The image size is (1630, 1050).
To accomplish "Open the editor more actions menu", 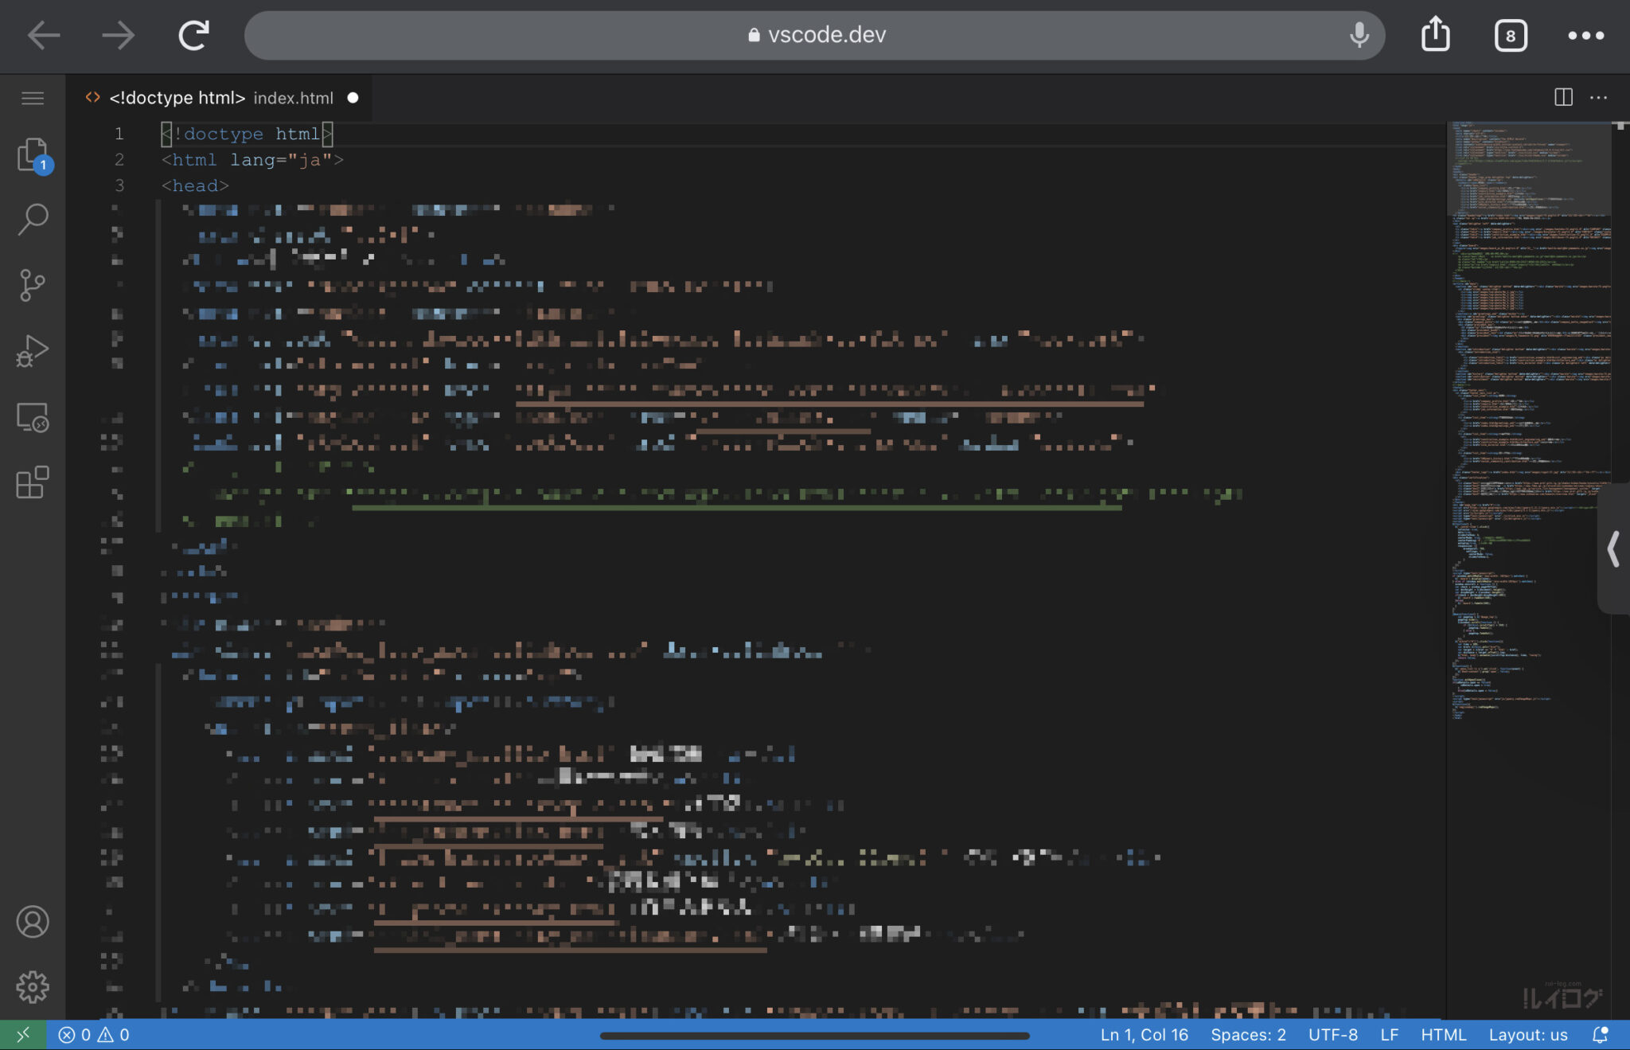I will pos(1600,97).
